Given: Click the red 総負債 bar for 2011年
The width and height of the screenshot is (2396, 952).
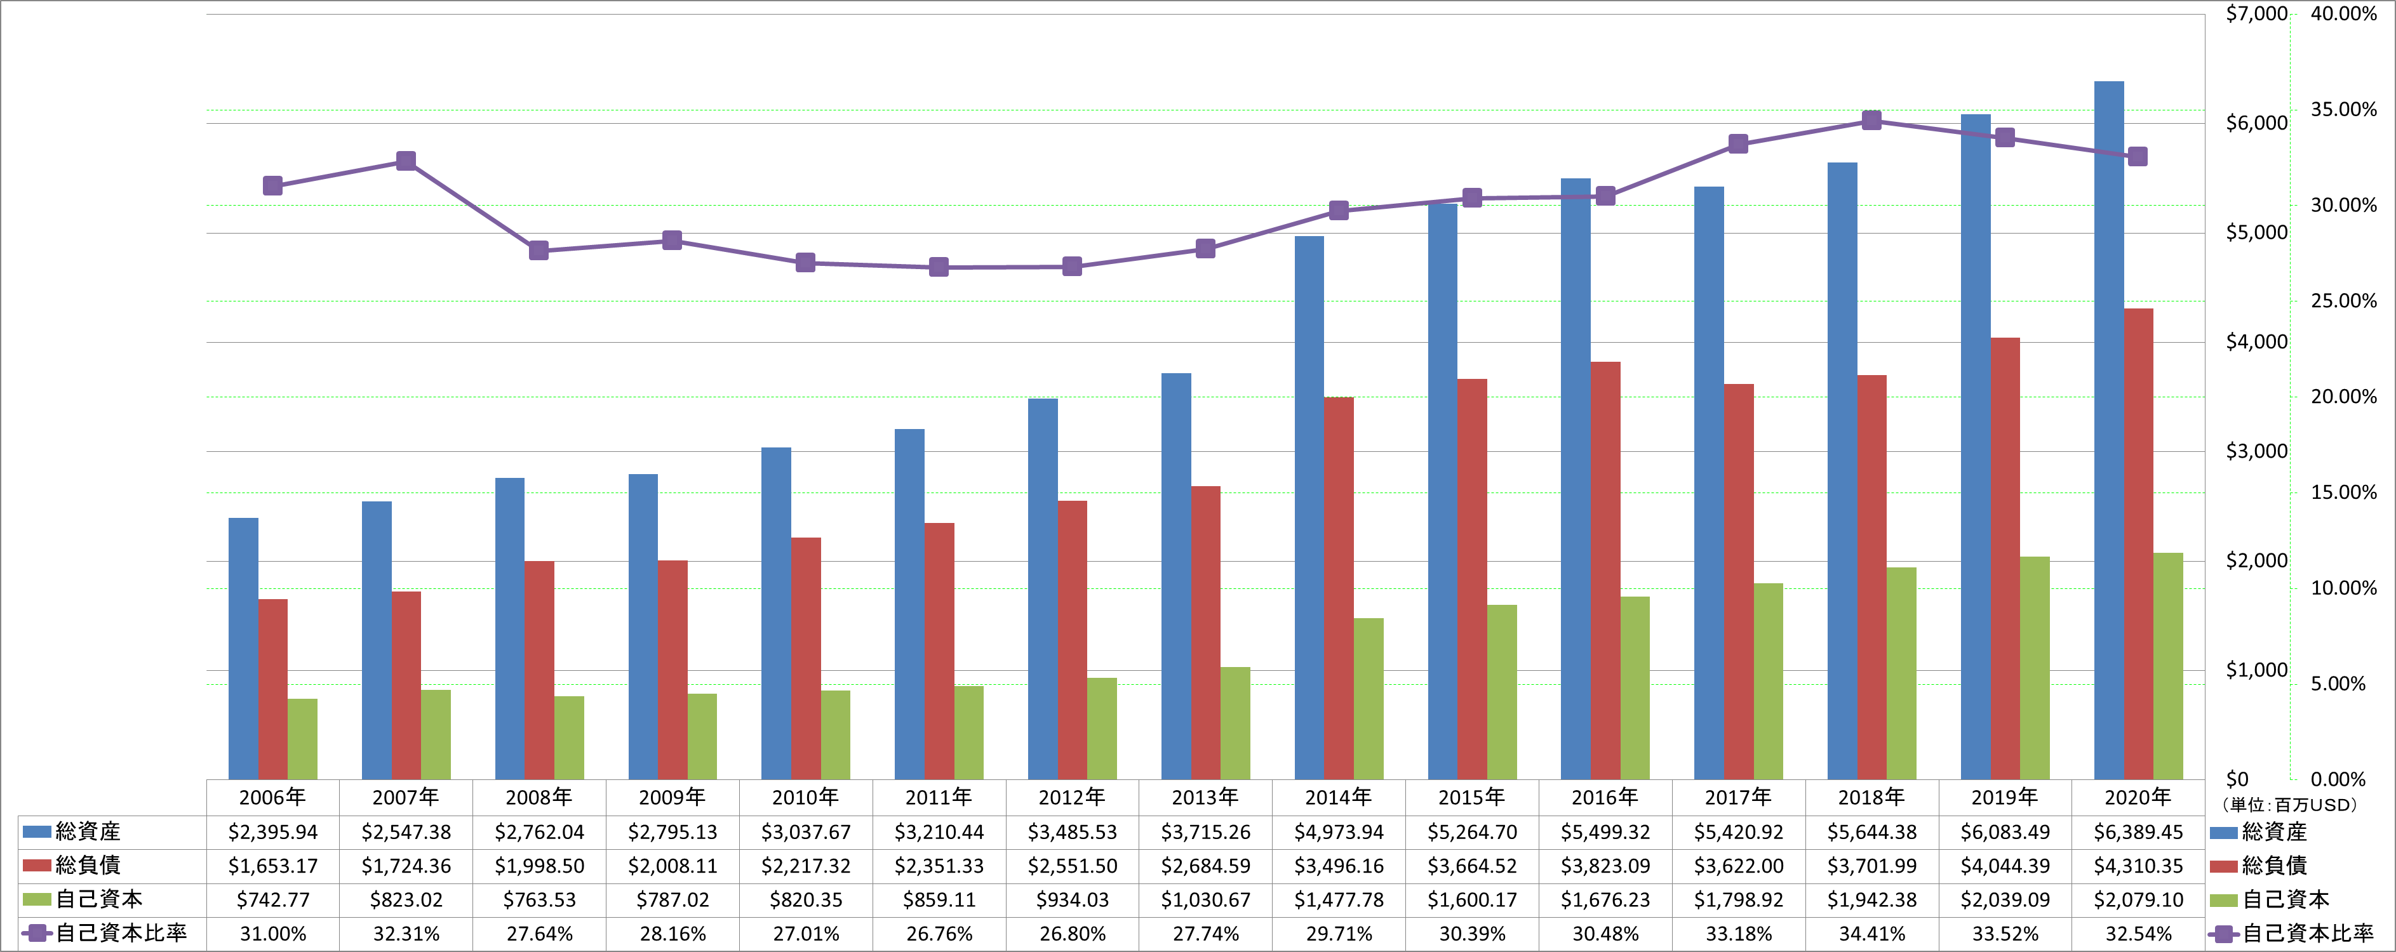Looking at the screenshot, I should pyautogui.click(x=939, y=652).
